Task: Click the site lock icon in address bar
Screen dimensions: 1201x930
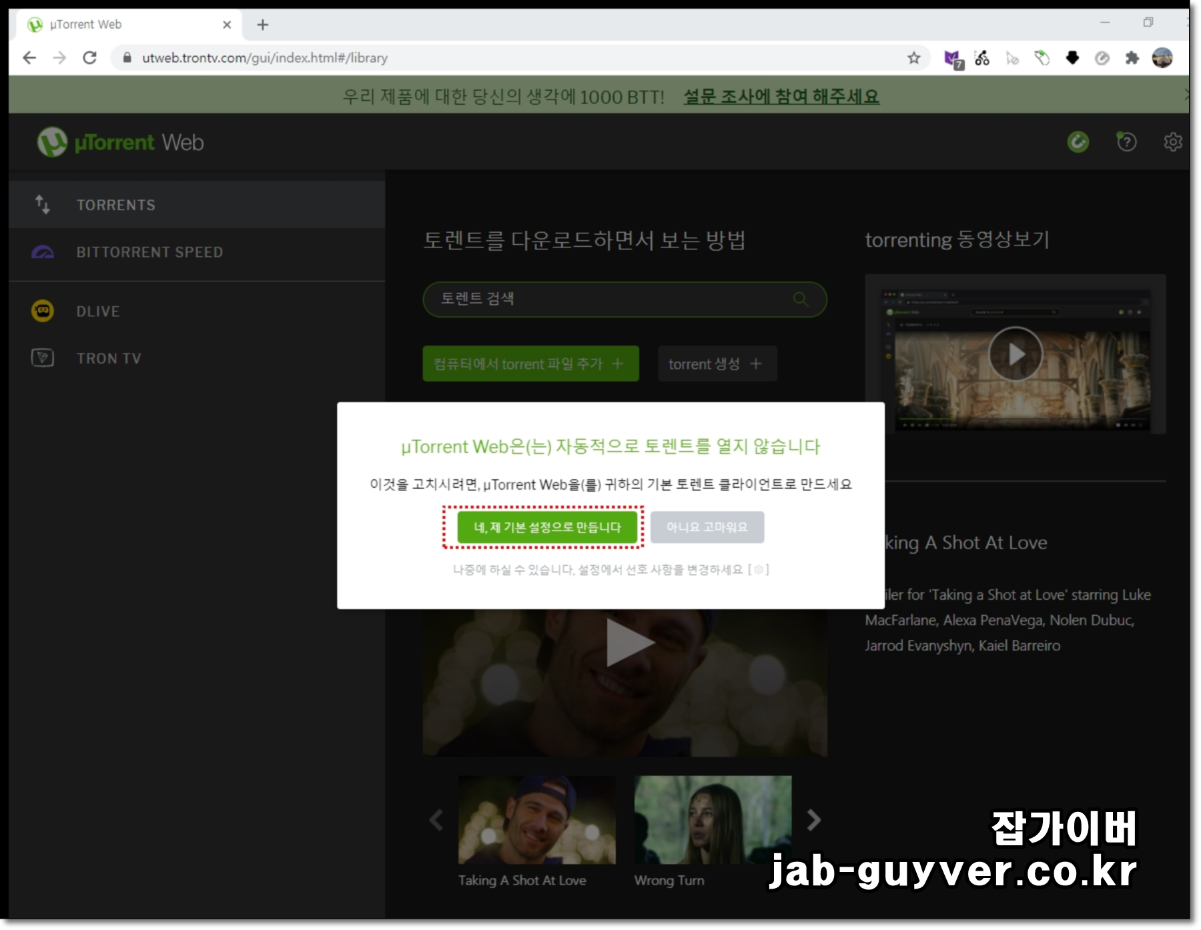Action: tap(127, 58)
